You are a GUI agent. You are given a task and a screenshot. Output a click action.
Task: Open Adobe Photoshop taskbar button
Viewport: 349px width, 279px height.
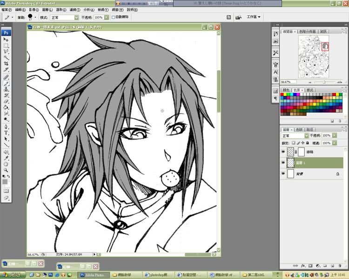(x=94, y=275)
